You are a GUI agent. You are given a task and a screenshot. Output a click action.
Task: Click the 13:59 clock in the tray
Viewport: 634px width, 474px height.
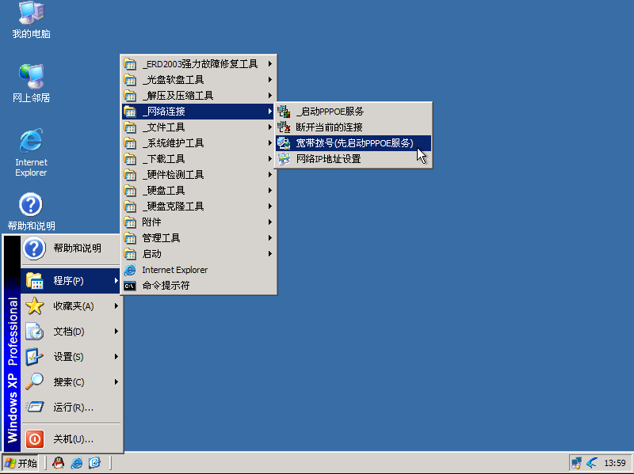[615, 463]
